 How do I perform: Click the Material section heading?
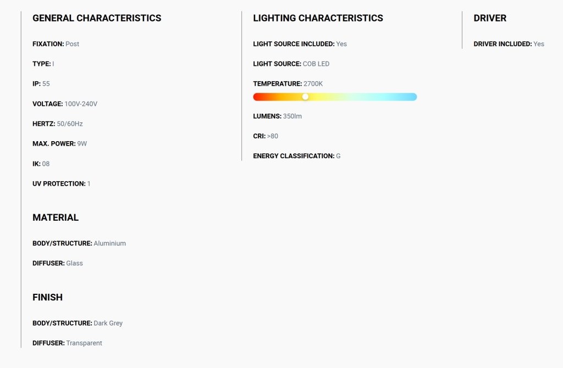pyautogui.click(x=56, y=218)
